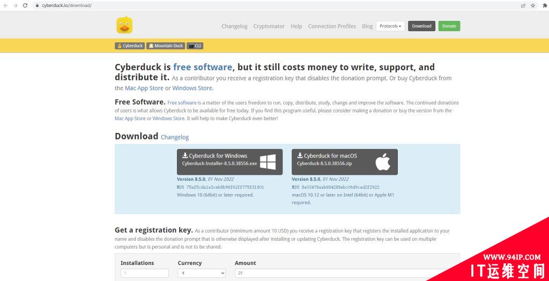Screen dimensions: 549x281
Task: Click the green Donate button
Action: (449, 26)
